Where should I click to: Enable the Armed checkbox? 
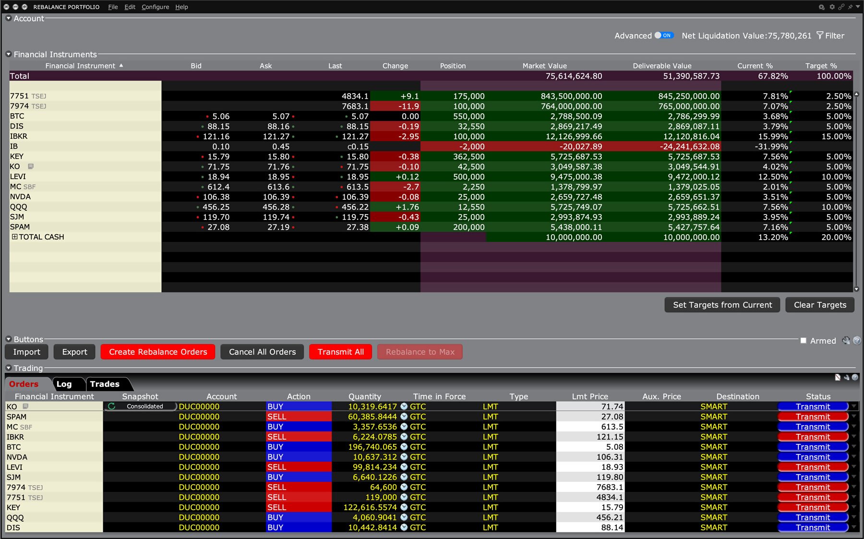(803, 341)
